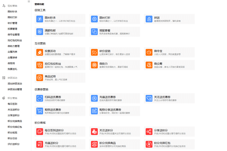Expand the 积分营销 sidebar section
This screenshot has height=151, width=227.
click(12, 98)
